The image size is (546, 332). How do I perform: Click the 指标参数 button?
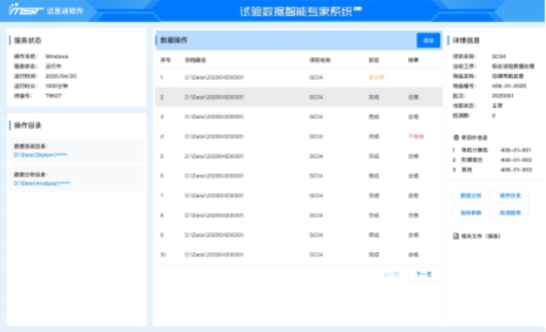471,213
